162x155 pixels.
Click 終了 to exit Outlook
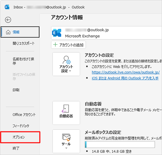(x=16, y=148)
